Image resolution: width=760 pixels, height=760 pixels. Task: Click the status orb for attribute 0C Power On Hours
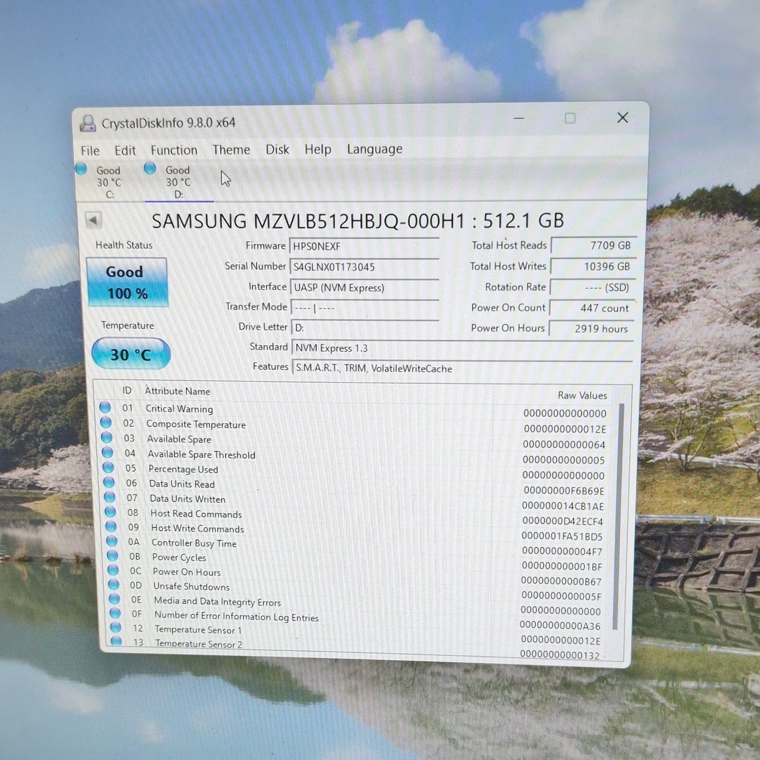coord(113,570)
